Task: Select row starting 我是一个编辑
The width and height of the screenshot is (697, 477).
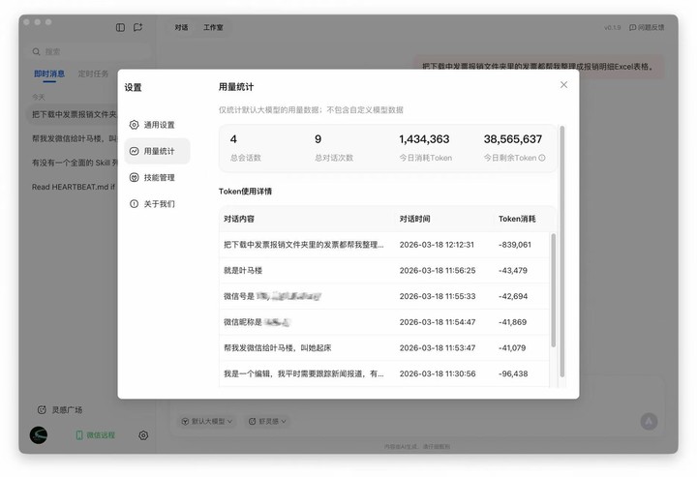Action: point(384,374)
